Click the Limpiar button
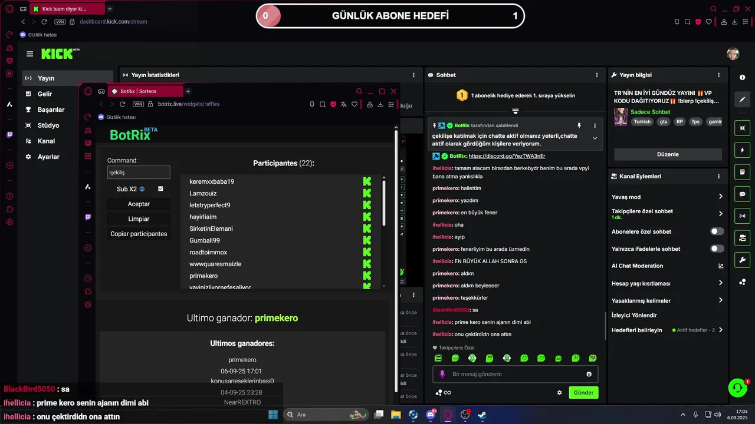Image resolution: width=755 pixels, height=424 pixels. point(139,218)
